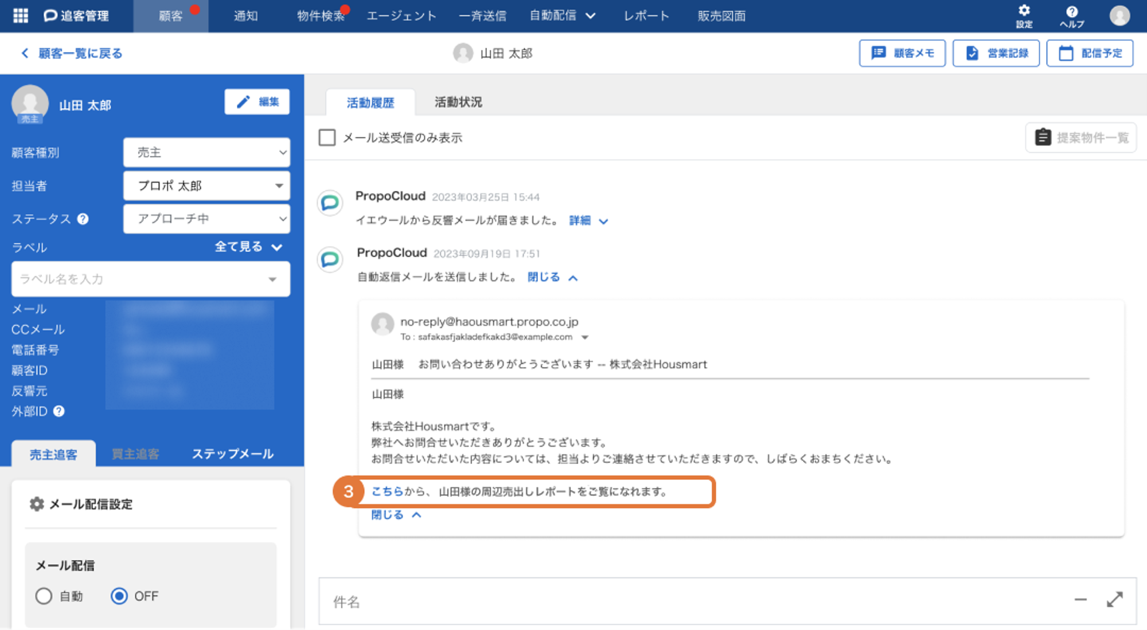The image size is (1147, 630).
Task: Go to 顧客 menu
Action: point(171,16)
